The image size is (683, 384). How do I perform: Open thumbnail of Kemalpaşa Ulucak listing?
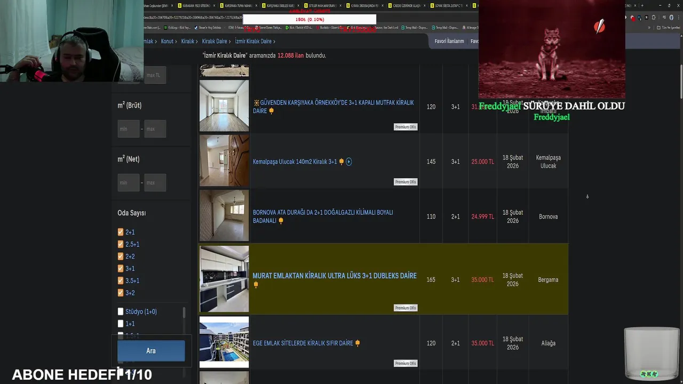point(224,161)
